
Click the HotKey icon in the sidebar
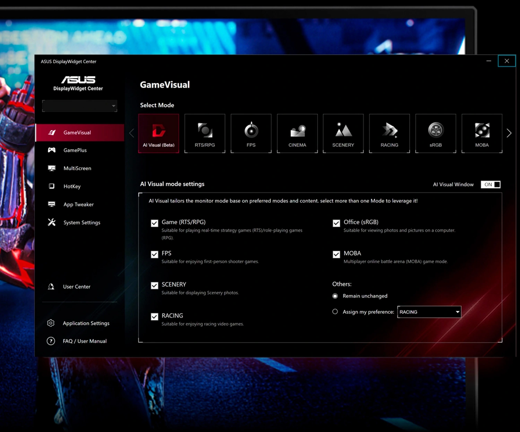click(52, 186)
